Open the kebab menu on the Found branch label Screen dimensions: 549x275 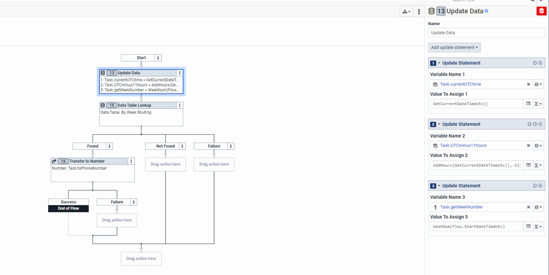[x=108, y=146]
